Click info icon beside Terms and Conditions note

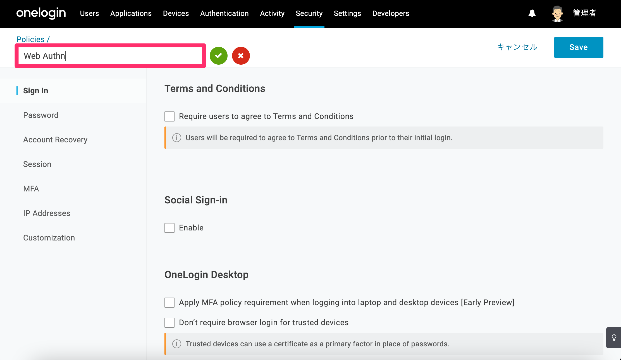[177, 138]
